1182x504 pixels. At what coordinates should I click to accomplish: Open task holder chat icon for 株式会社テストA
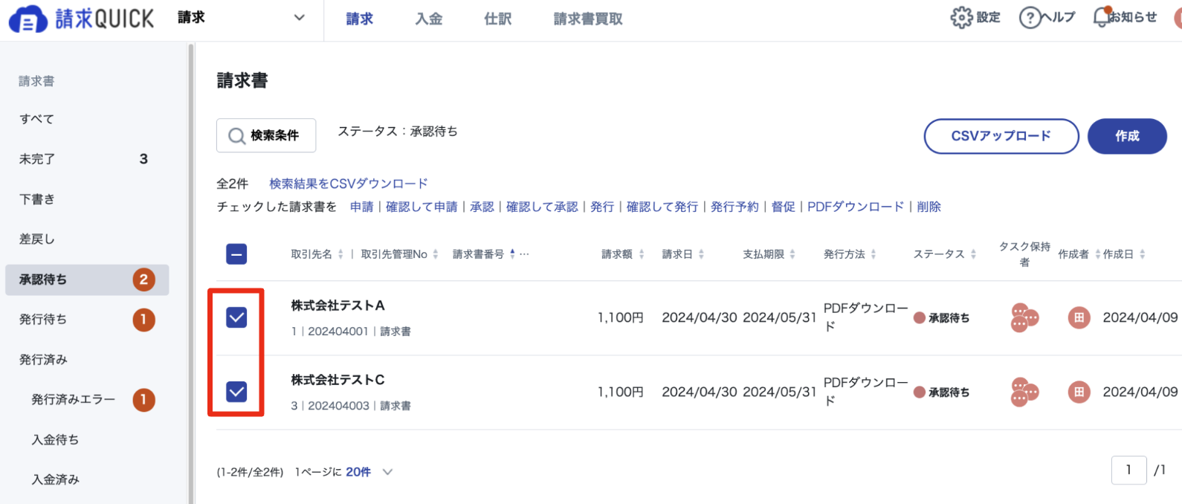tap(1024, 317)
